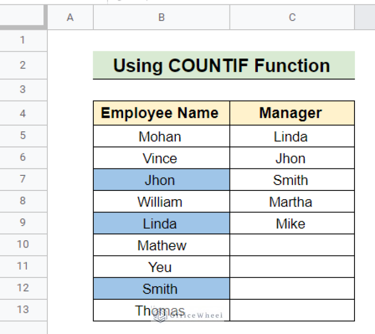Select column B header
The width and height of the screenshot is (375, 334).
point(162,18)
